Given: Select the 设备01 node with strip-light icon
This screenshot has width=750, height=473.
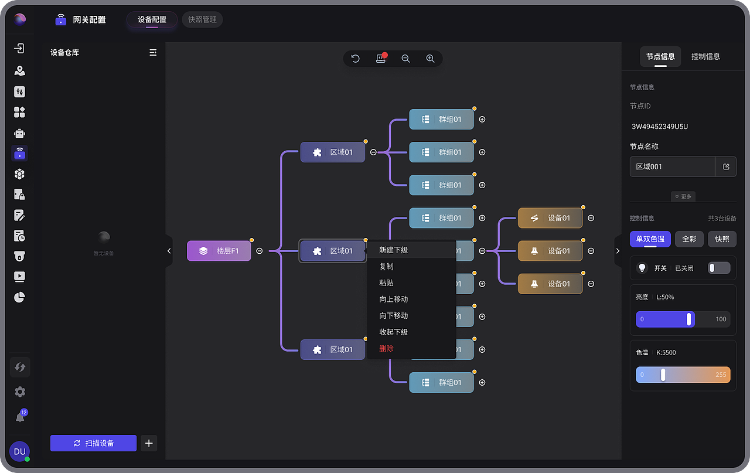Looking at the screenshot, I should point(550,218).
